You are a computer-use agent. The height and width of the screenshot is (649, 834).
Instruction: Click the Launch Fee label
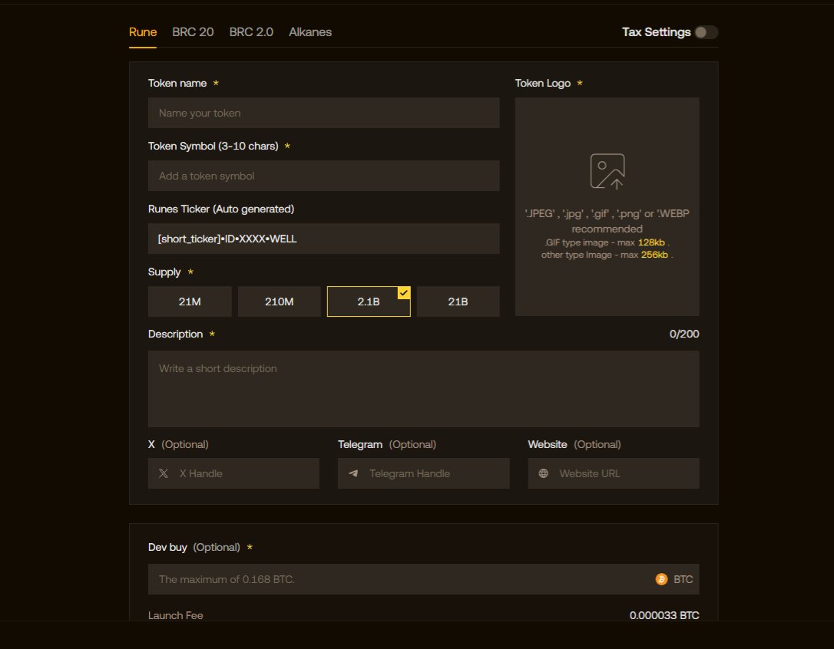tap(176, 615)
